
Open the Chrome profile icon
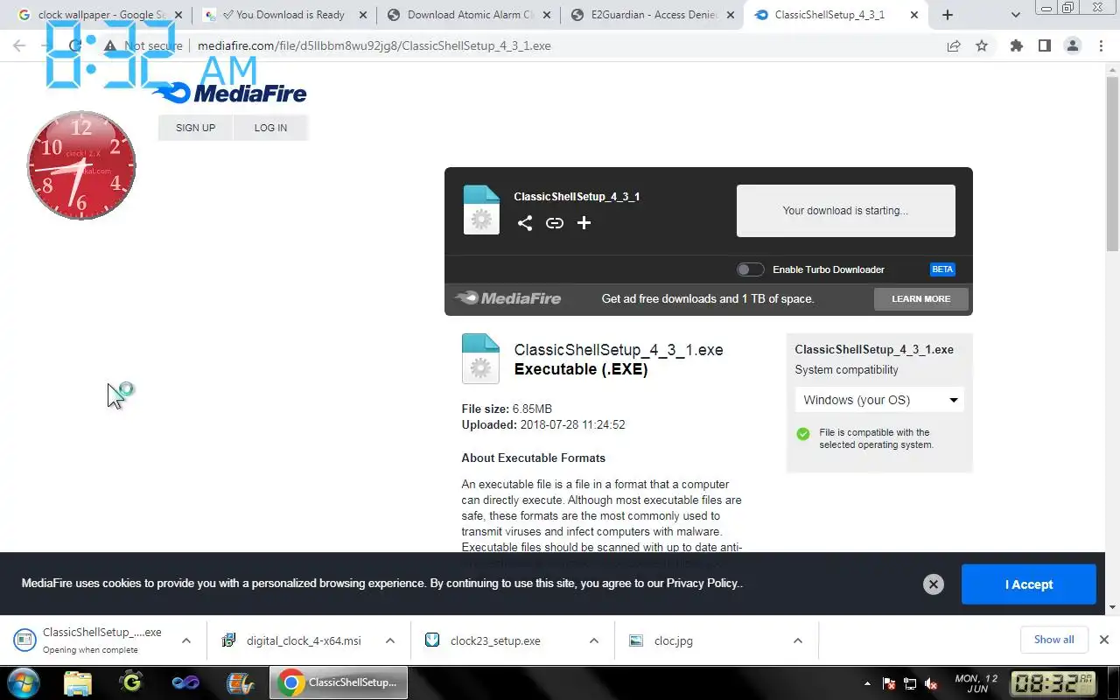click(x=1073, y=46)
